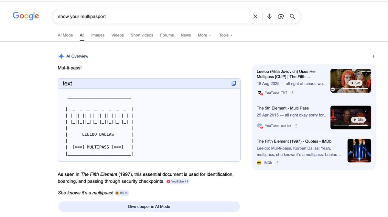The width and height of the screenshot is (388, 217).
Task: Open Google Lens image search icon
Action: point(281,16)
